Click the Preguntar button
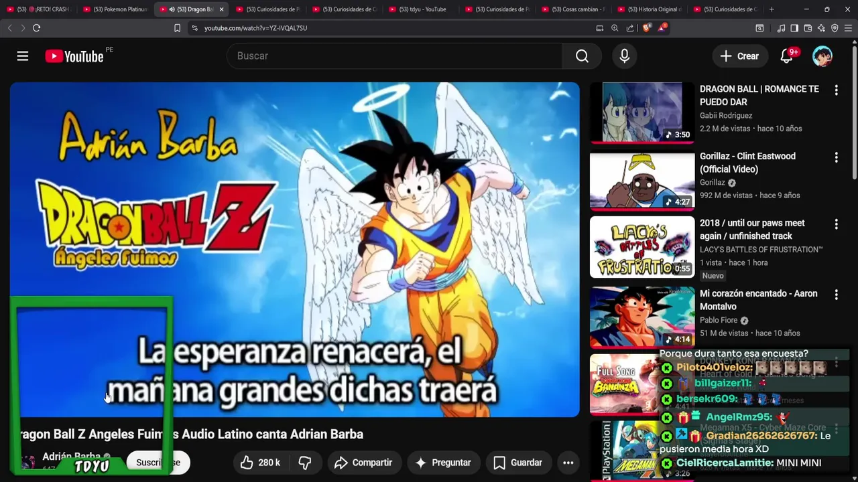This screenshot has width=858, height=482. click(x=442, y=463)
